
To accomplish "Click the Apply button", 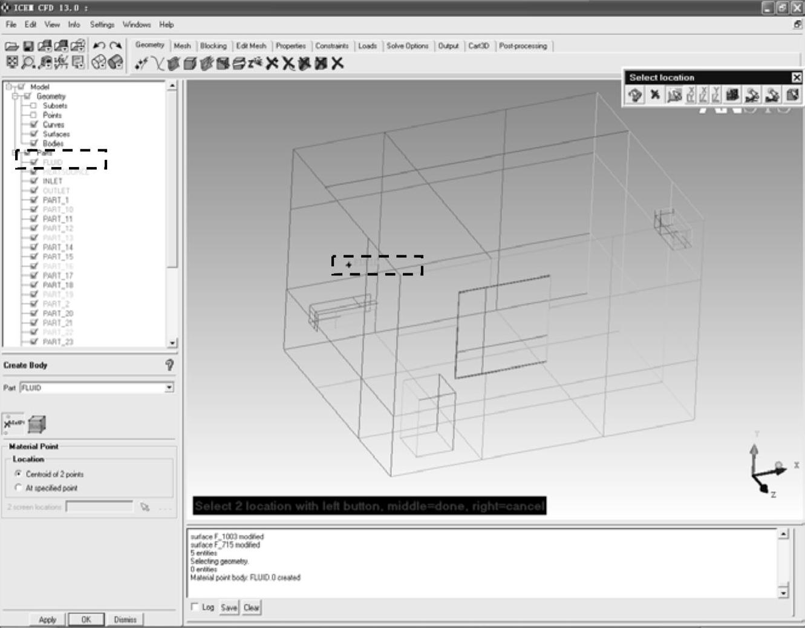I will point(47,620).
